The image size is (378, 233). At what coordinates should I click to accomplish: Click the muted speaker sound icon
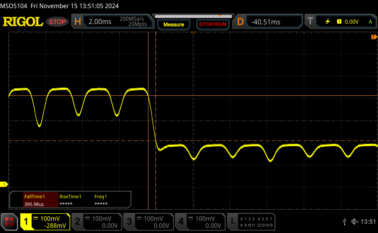click(355, 222)
